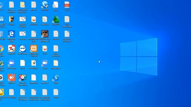The width and height of the screenshot is (191, 107).
Task: Open the Thumbnail Maker folder
Action: tap(23, 7)
